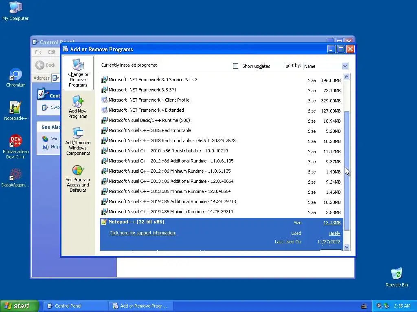The image size is (417, 312).
Task: Click icon of Visual Basic/C++ Runtime (x86)
Action: (x=104, y=120)
